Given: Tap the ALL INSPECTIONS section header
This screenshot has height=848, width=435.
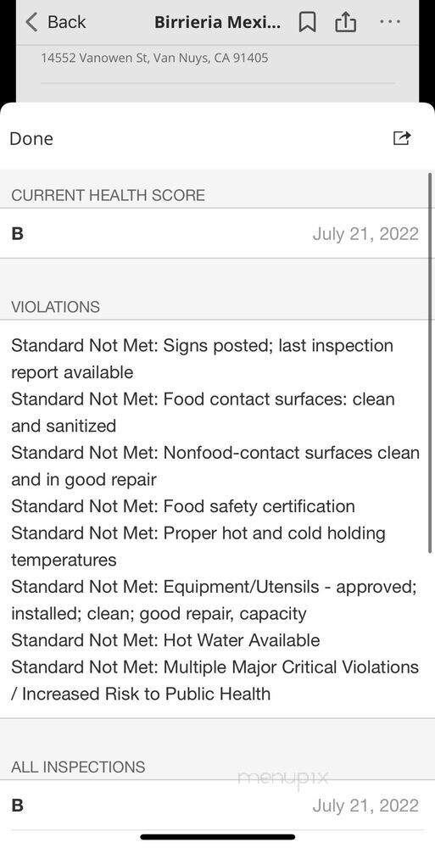Looking at the screenshot, I should tap(78, 767).
